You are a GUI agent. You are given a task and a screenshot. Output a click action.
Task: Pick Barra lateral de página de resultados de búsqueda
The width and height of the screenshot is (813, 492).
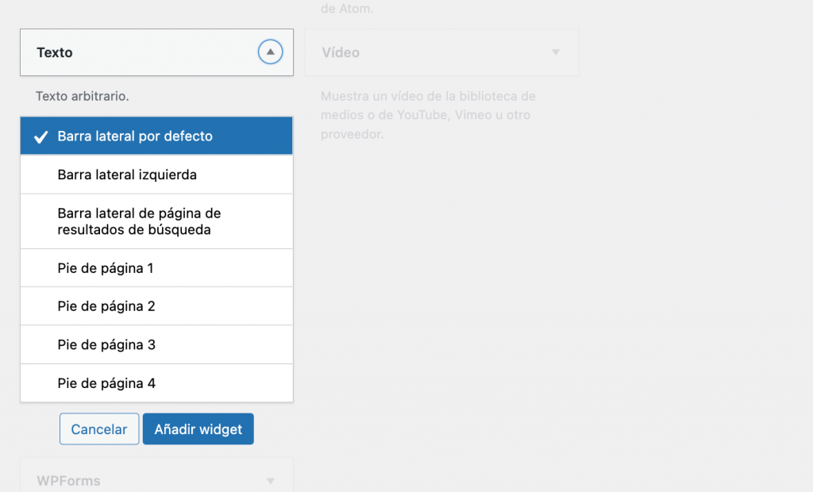coord(156,221)
